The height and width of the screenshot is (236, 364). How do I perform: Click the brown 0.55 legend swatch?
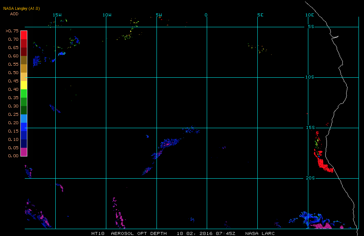(x=24, y=60)
